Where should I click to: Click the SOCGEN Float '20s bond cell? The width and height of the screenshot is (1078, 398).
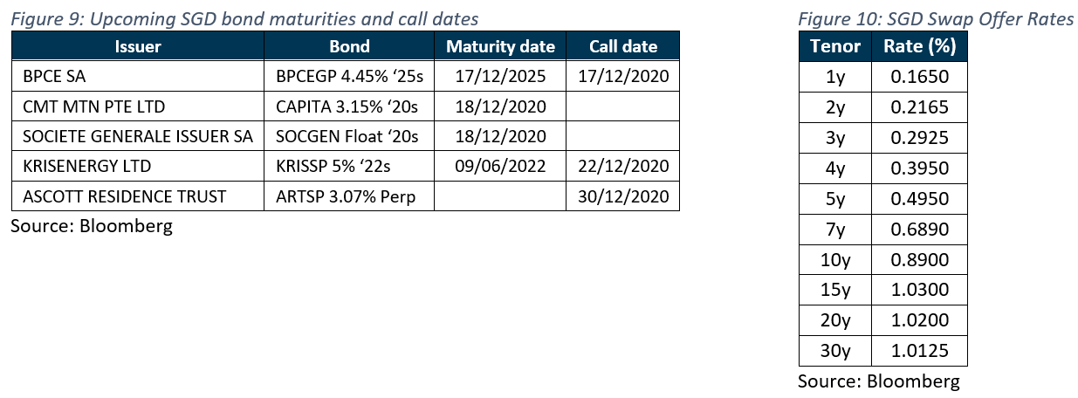tap(350, 136)
